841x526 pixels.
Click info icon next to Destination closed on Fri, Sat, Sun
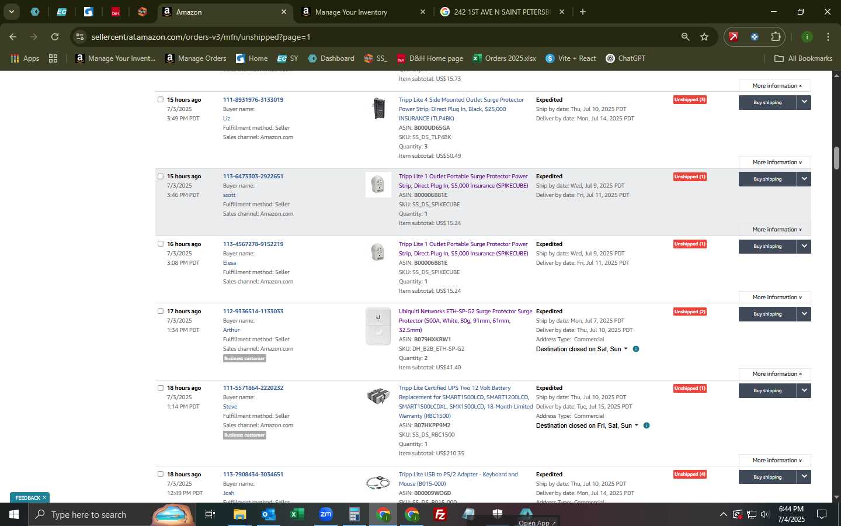click(x=647, y=425)
